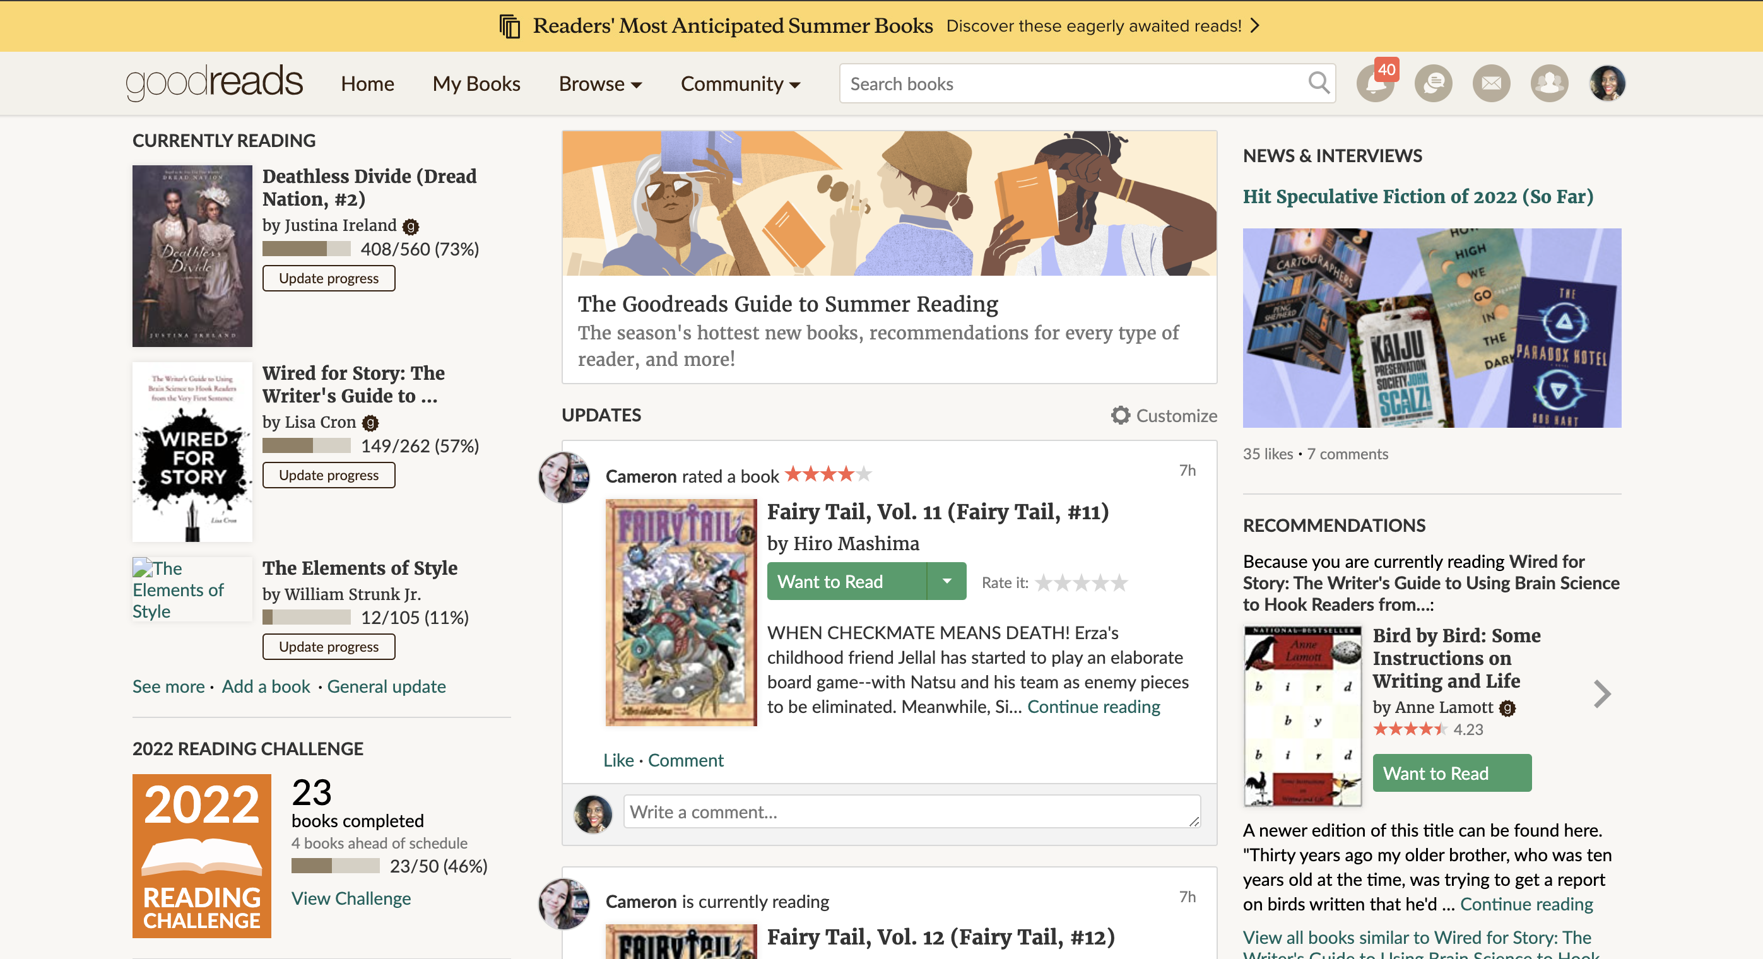Expand the Community dropdown menu
Image resolution: width=1763 pixels, height=959 pixels.
click(x=741, y=84)
